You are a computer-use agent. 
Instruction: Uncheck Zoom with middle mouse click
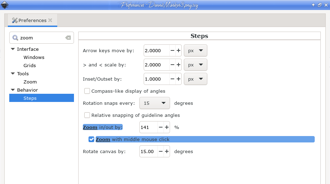91,139
